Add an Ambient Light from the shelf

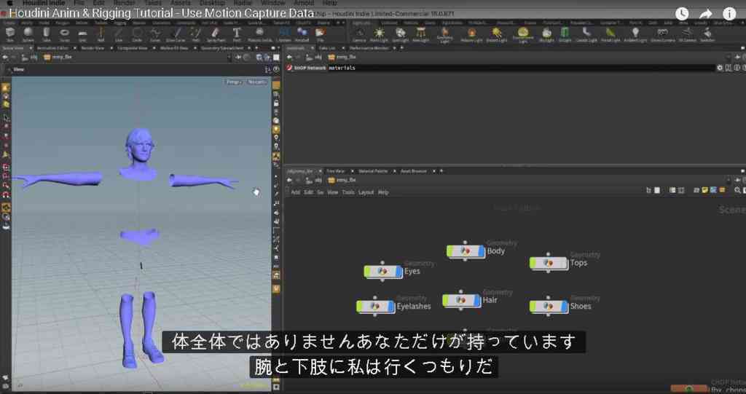click(635, 34)
